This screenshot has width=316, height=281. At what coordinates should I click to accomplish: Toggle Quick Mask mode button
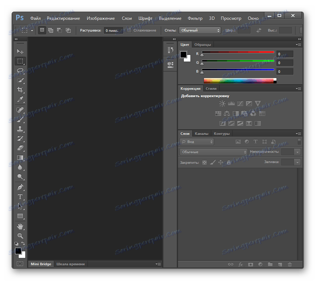coord(20,263)
